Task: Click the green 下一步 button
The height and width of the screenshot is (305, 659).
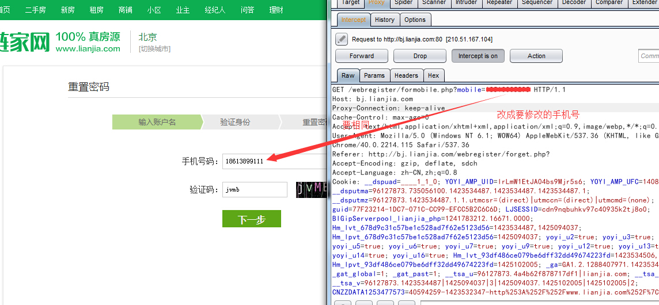Action: click(x=251, y=219)
